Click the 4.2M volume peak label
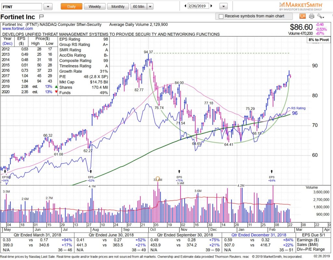The width and height of the screenshot is (333, 260). coord(241,186)
